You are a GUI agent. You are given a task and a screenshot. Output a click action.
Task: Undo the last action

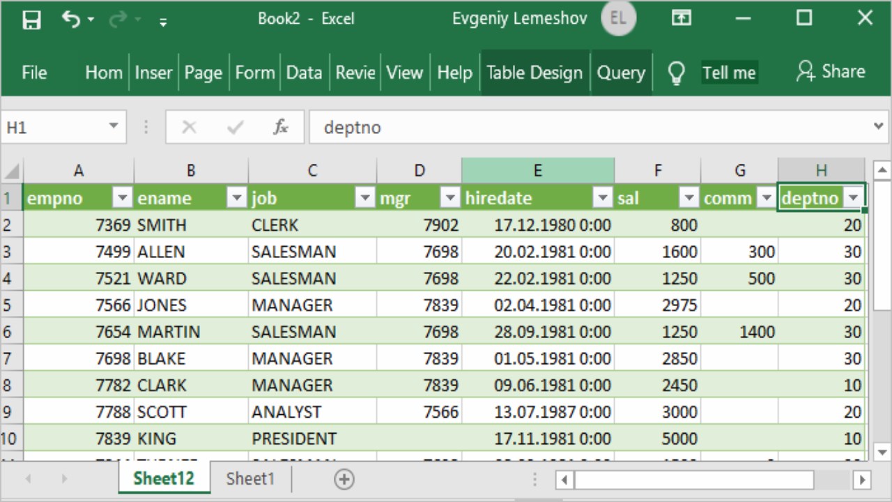[x=70, y=19]
